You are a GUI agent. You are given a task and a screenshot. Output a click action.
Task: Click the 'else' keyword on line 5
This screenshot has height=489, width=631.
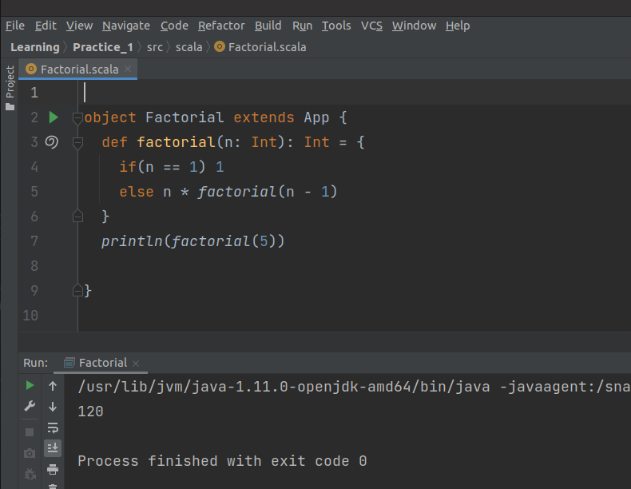137,192
